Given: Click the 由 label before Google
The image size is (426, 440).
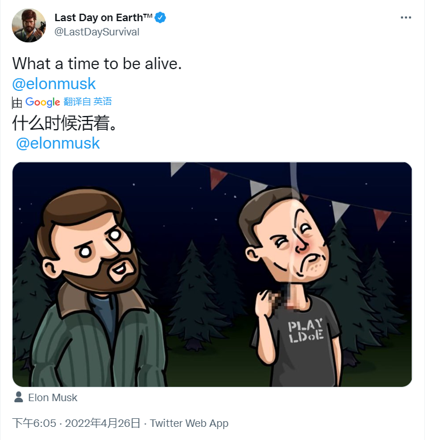Looking at the screenshot, I should coord(17,103).
